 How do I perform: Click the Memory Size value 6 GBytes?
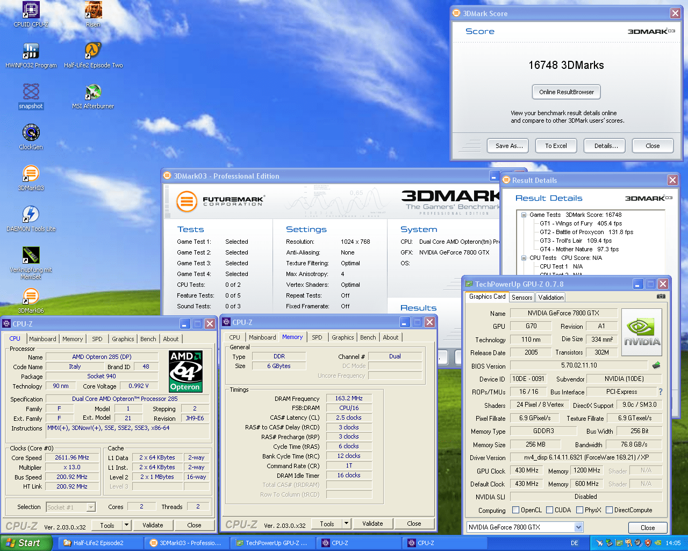279,366
